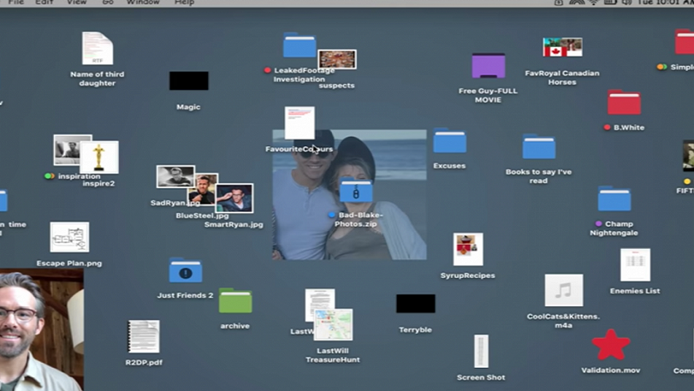Open the View menu
This screenshot has width=694, height=391.
coord(76,3)
